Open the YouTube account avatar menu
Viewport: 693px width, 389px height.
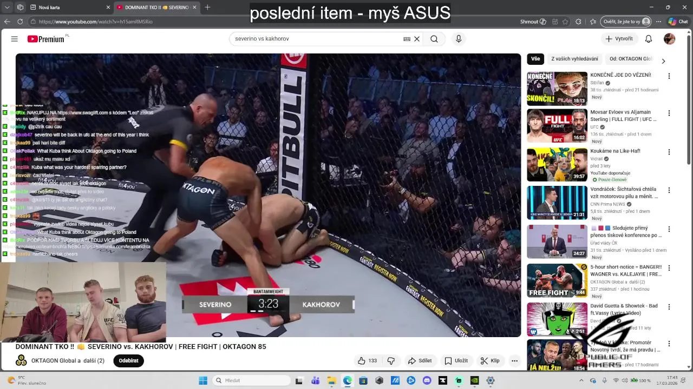click(x=670, y=39)
